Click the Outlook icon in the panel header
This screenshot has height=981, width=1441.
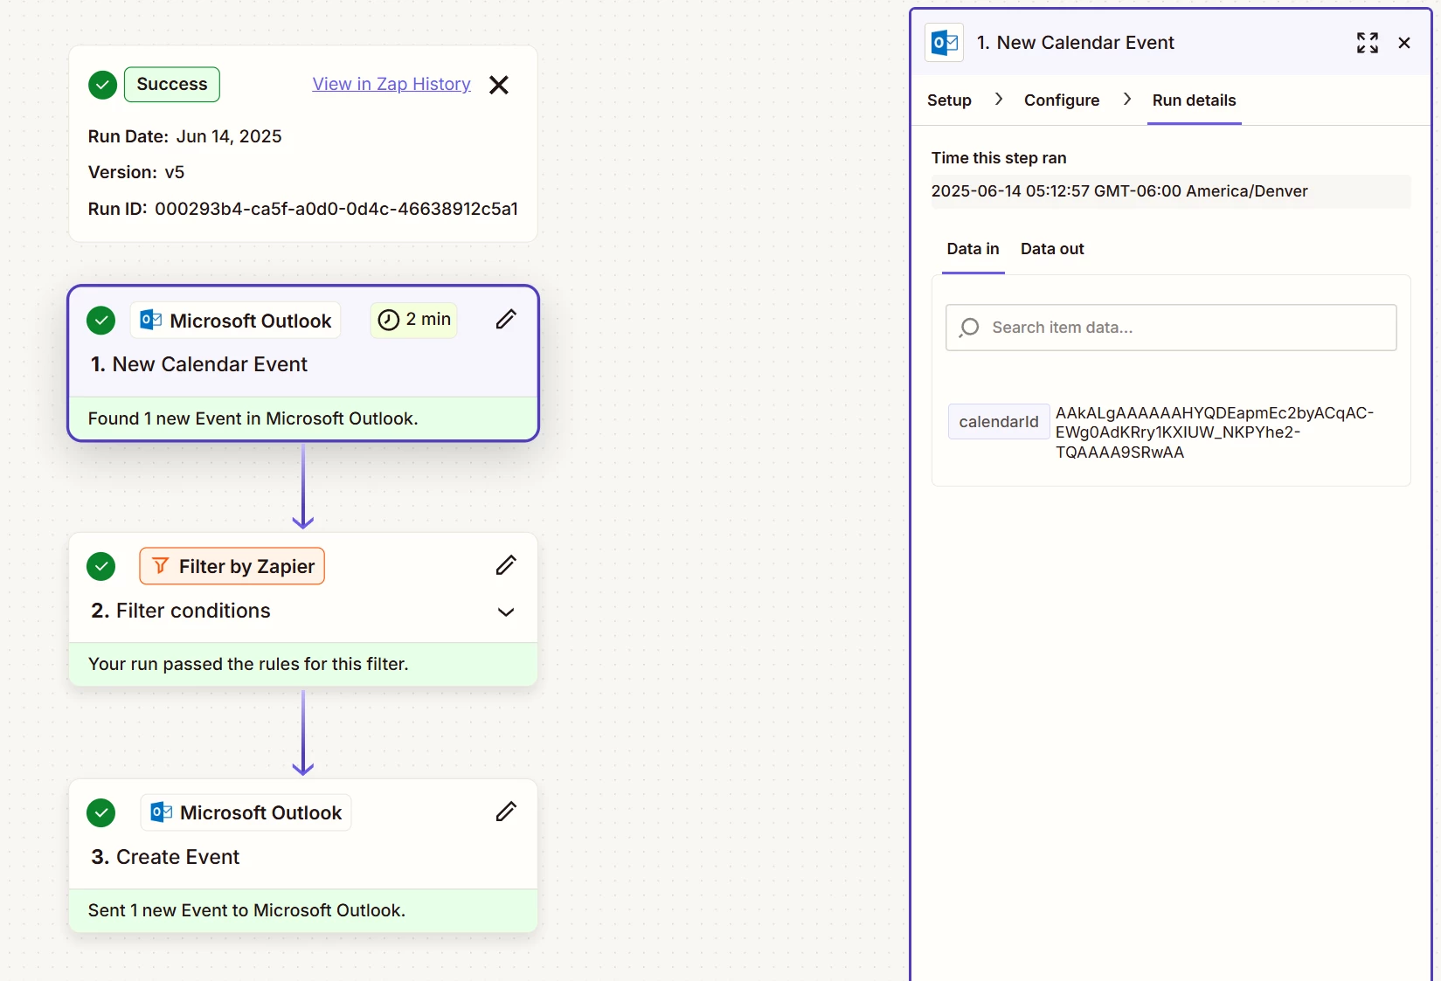point(945,43)
